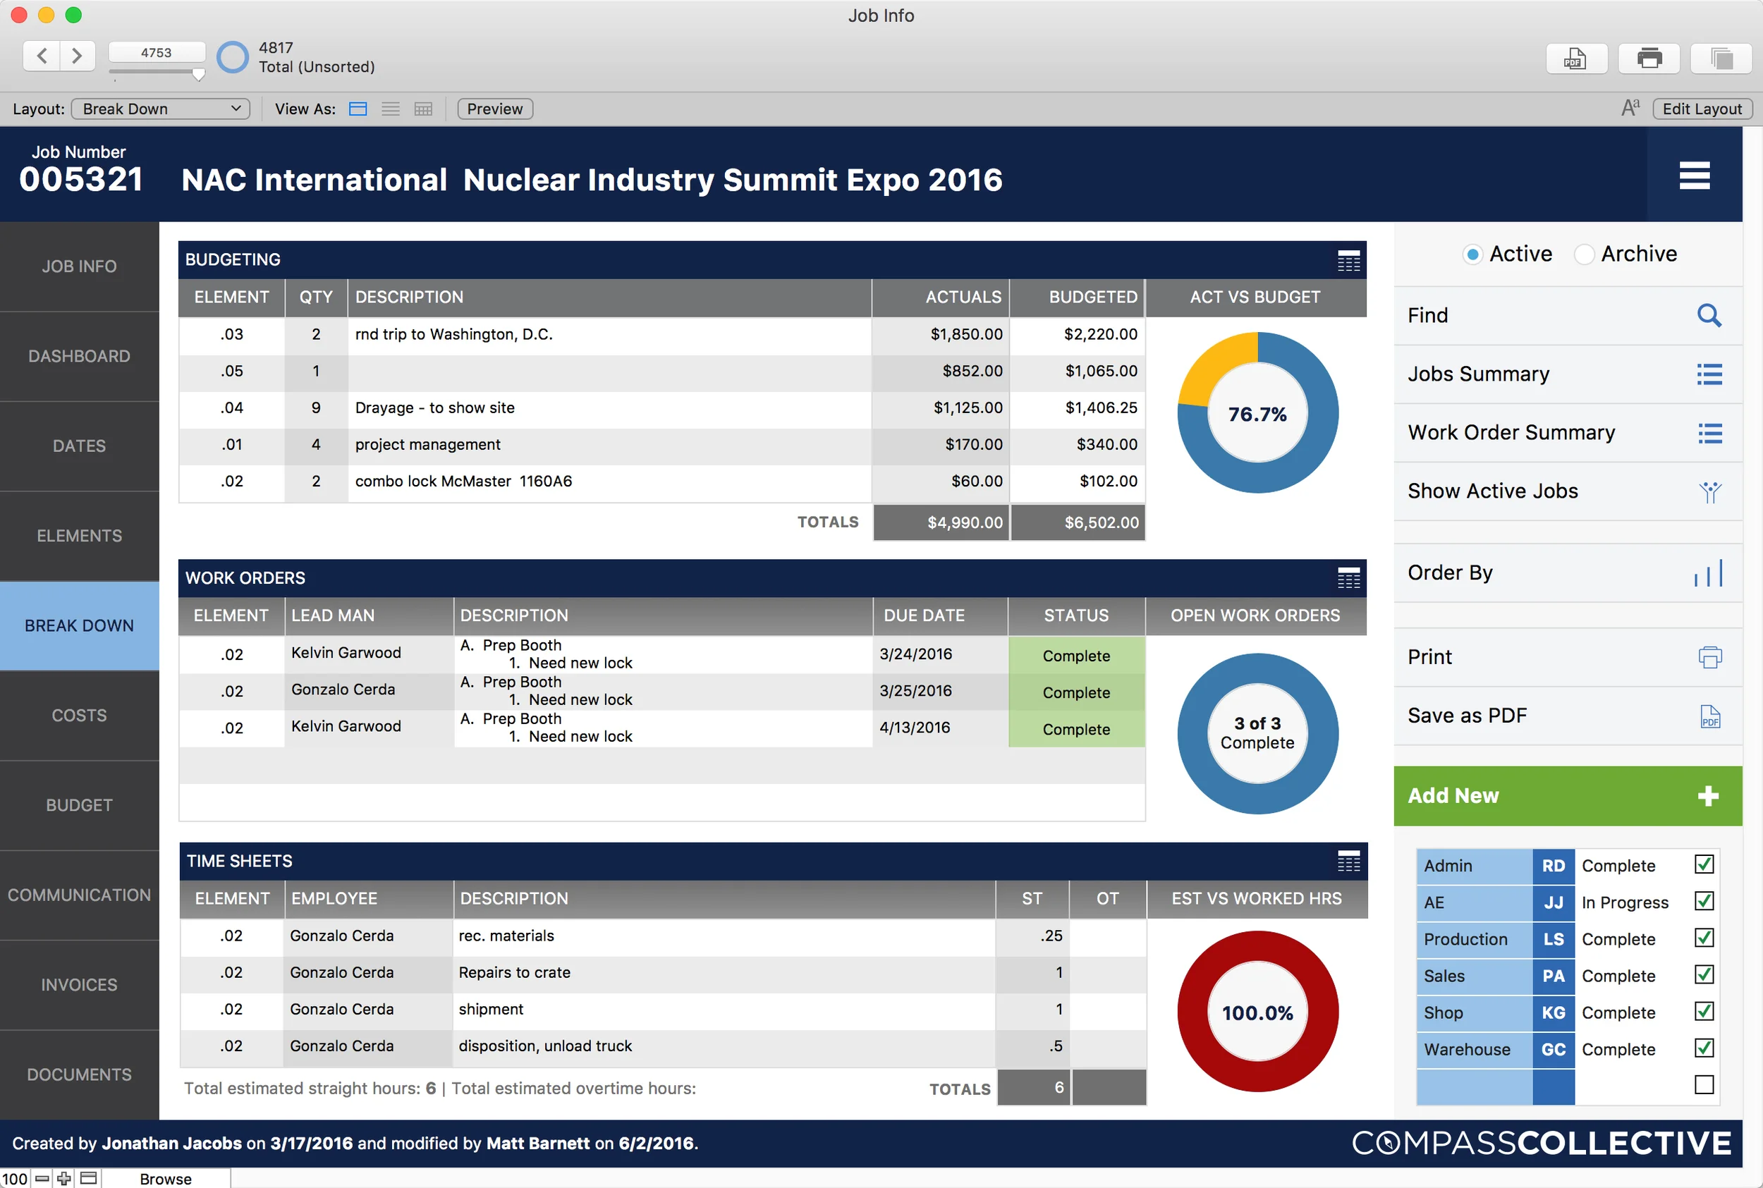
Task: Switch to Table view icon
Action: [x=424, y=109]
